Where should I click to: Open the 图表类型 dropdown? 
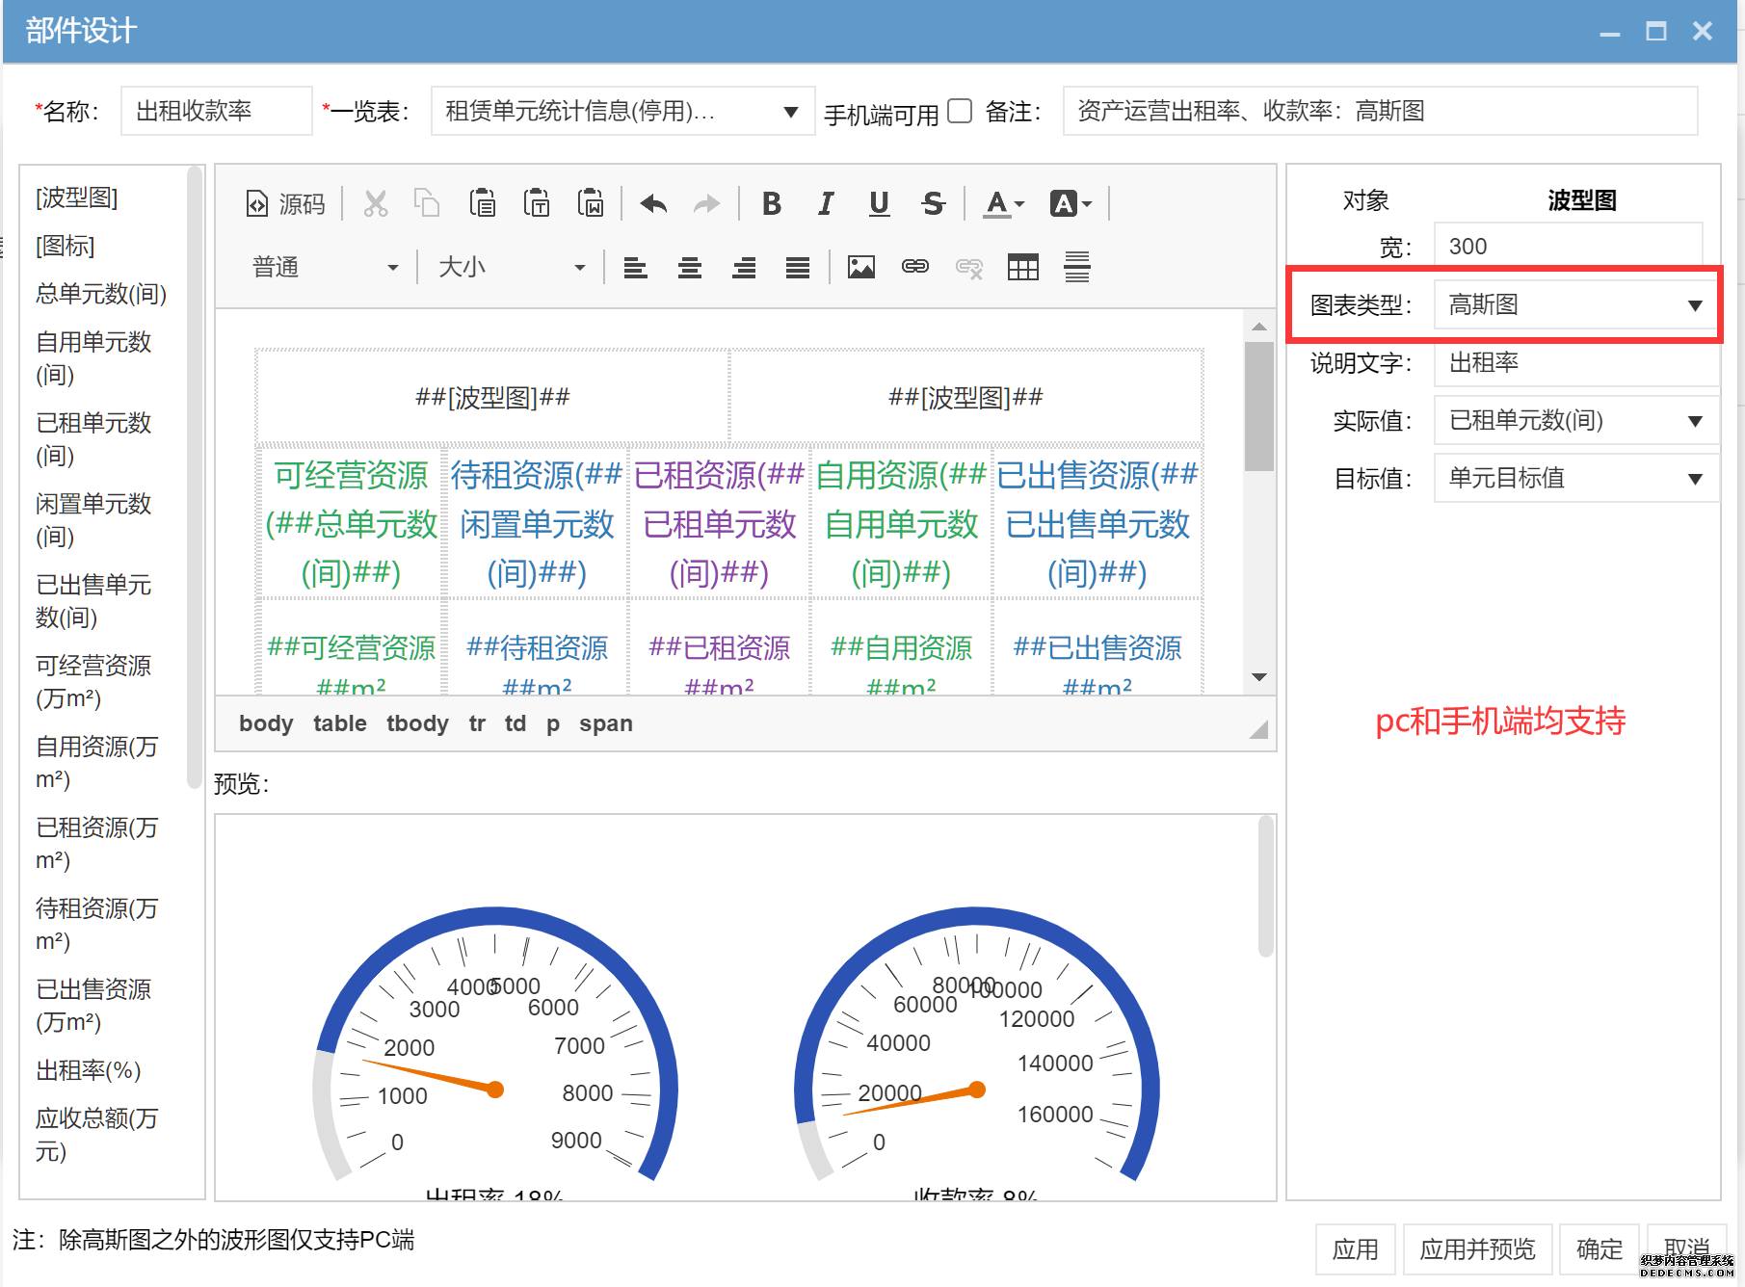pos(1576,305)
